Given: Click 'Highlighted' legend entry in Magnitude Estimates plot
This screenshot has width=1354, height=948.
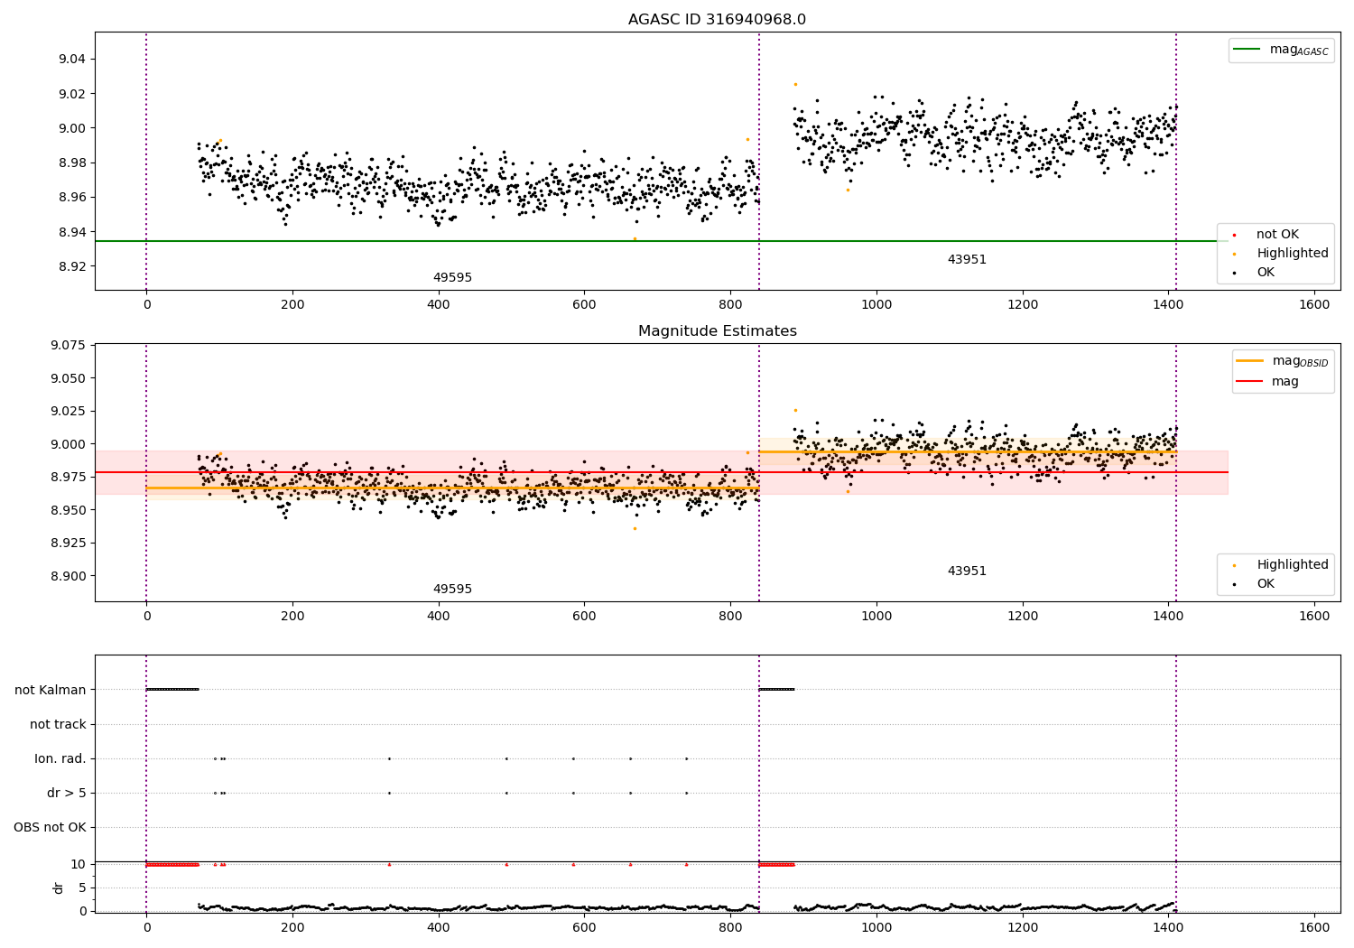Looking at the screenshot, I should pyautogui.click(x=1281, y=565).
